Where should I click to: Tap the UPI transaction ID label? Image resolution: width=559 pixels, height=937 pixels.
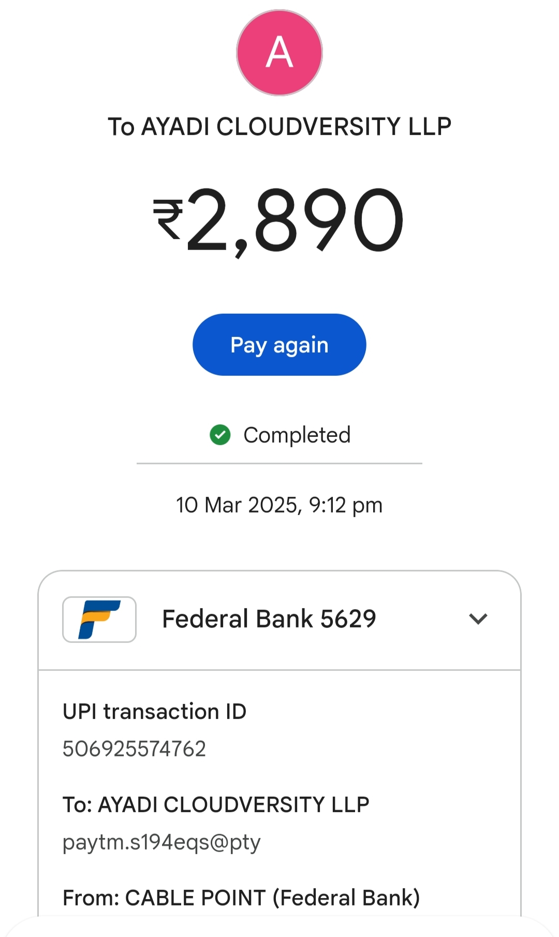154,712
